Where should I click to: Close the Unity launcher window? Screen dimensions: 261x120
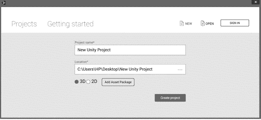(256, 2)
